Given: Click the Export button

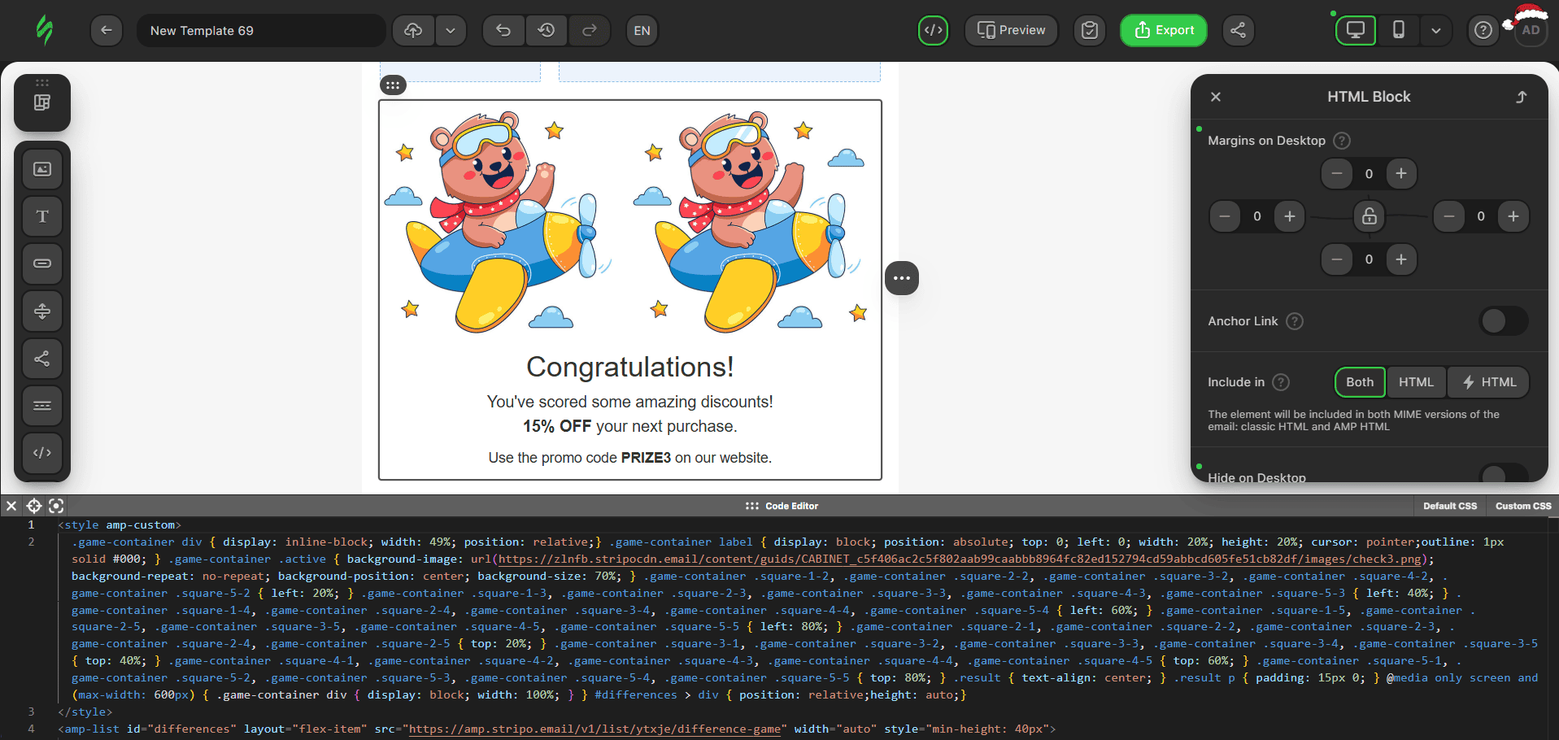Looking at the screenshot, I should (1163, 31).
